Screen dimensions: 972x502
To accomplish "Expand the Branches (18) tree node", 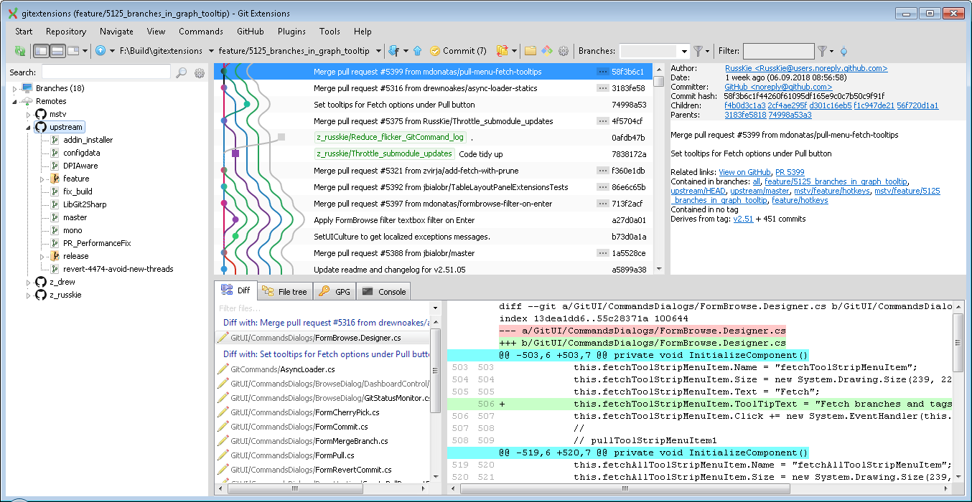I will click(14, 88).
